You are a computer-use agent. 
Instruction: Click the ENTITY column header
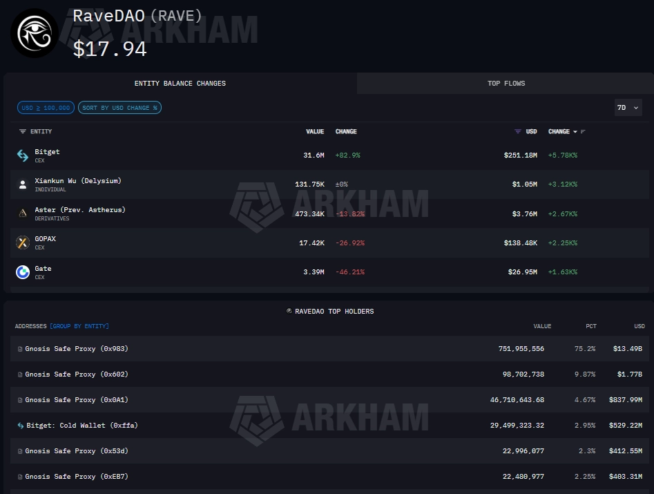pyautogui.click(x=41, y=131)
